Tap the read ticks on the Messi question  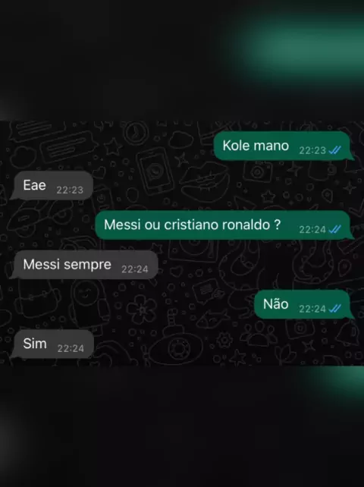(335, 230)
